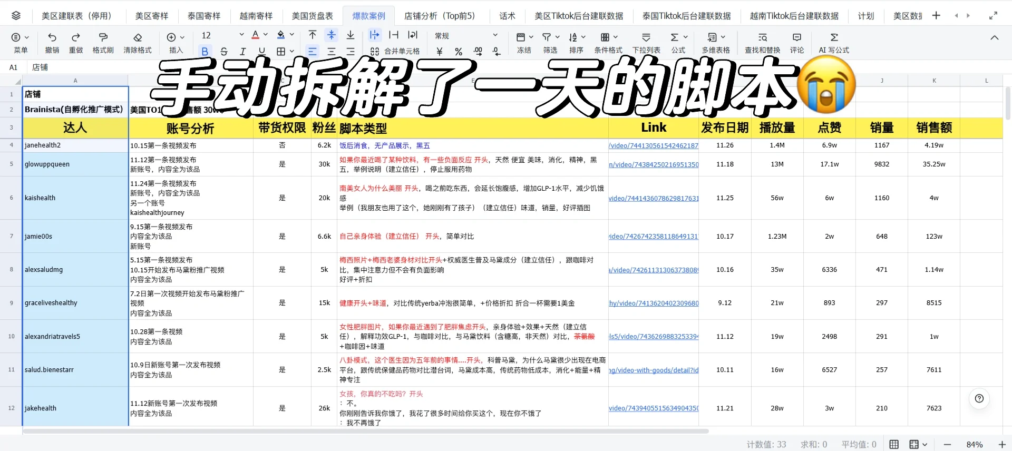
Task: Apply currency ¥ format
Action: coord(440,51)
